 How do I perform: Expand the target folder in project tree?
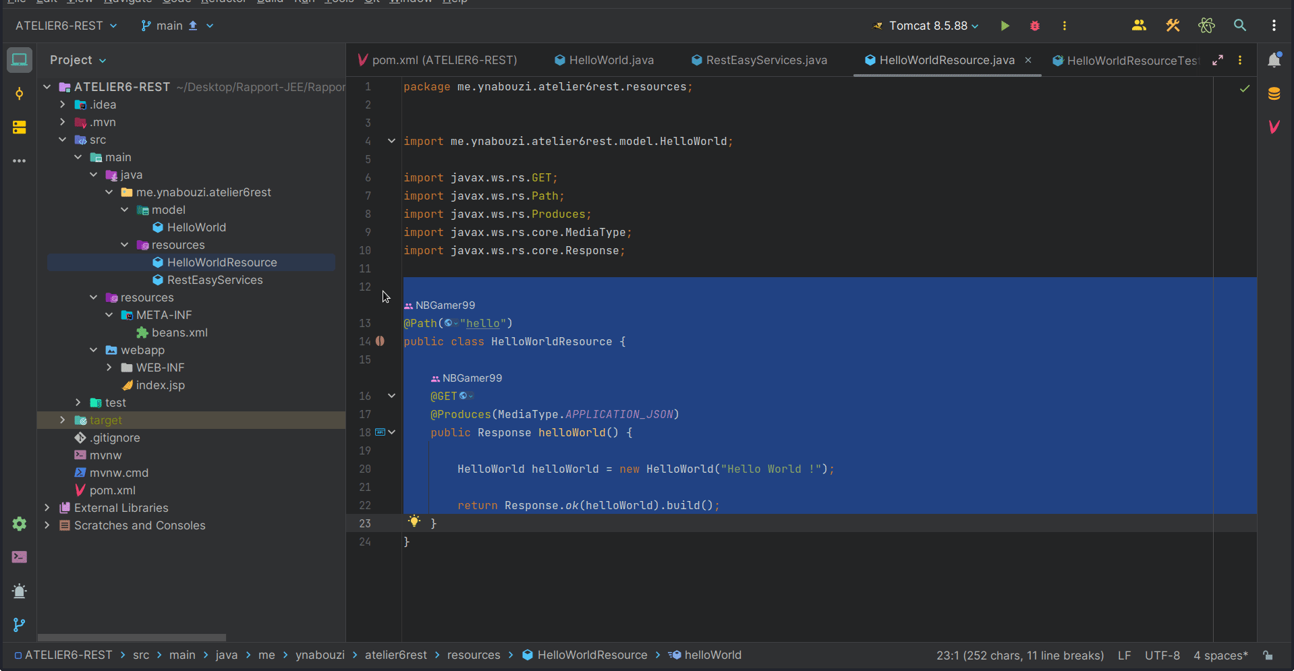click(62, 420)
